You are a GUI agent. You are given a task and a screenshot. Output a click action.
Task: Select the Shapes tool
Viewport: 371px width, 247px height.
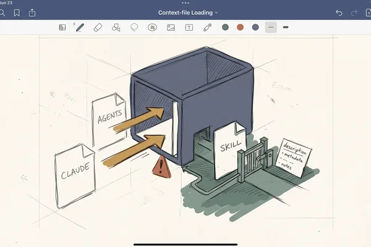pyautogui.click(x=116, y=27)
